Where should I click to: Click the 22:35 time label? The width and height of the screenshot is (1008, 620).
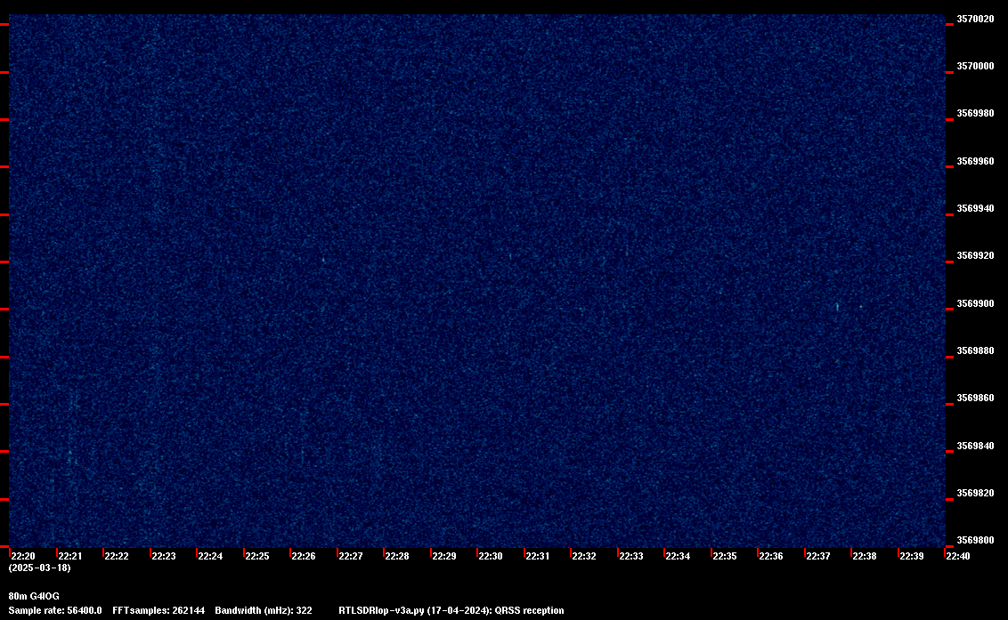[x=725, y=556]
